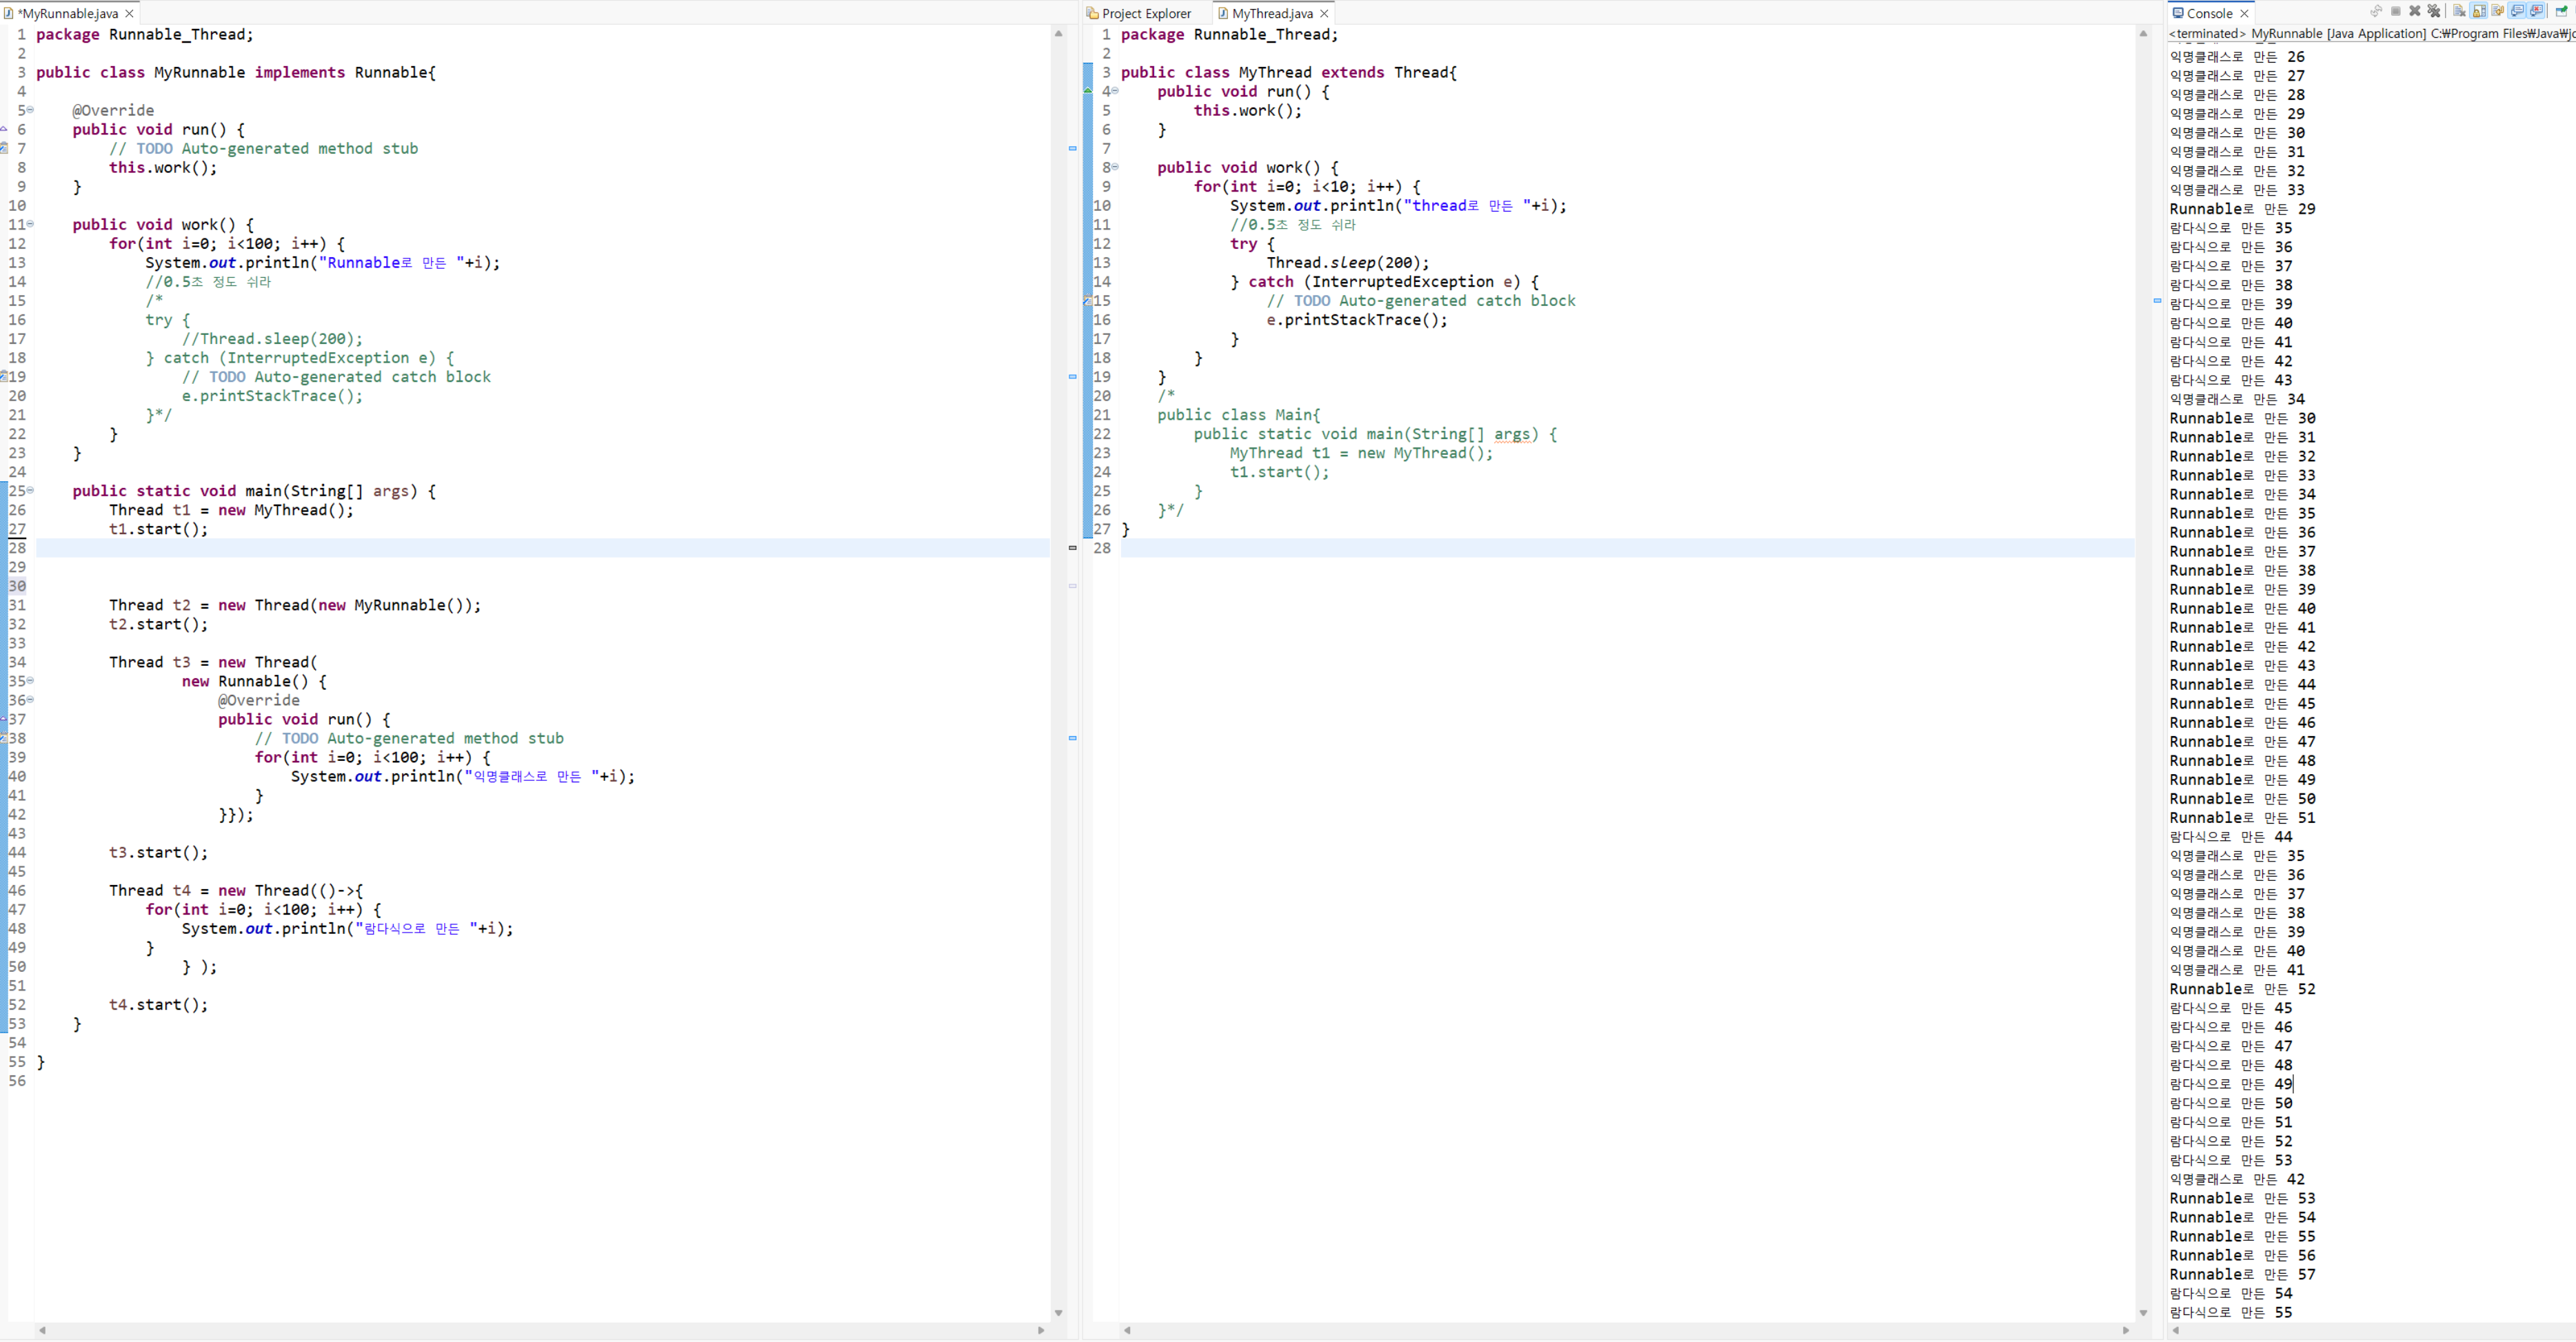Click Remove All Terminated Launches icon
Screen dimensions: 2576x1342
2434,11
